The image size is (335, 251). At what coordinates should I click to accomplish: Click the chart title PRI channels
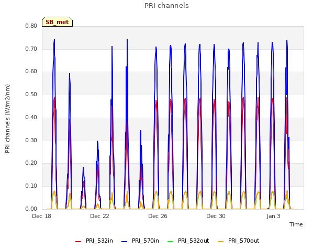pos(166,6)
